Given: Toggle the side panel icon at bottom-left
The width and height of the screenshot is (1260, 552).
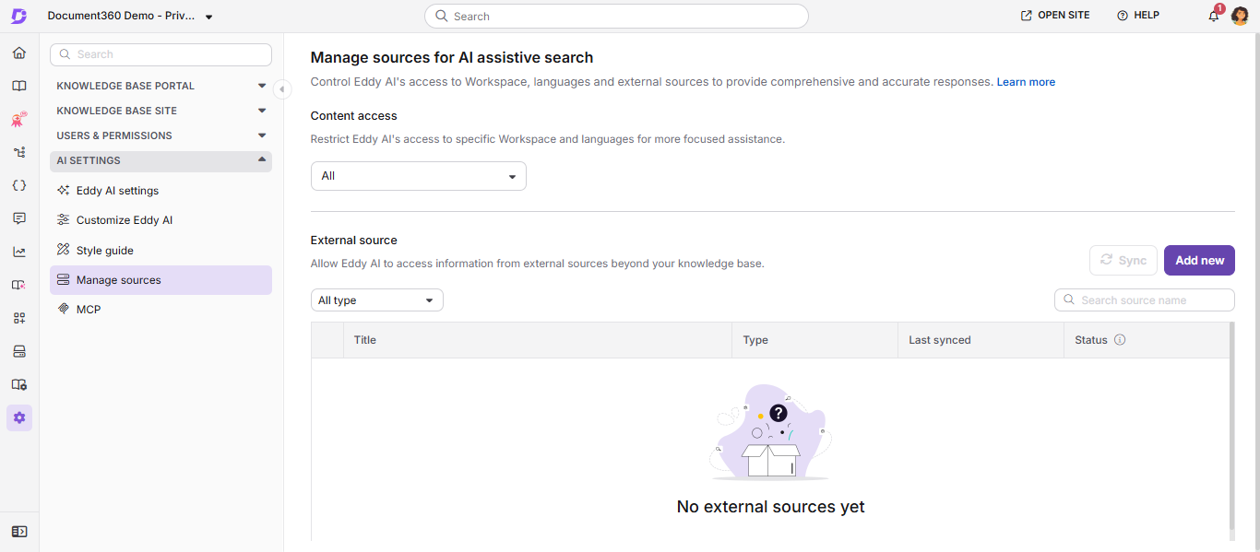Looking at the screenshot, I should tap(19, 532).
